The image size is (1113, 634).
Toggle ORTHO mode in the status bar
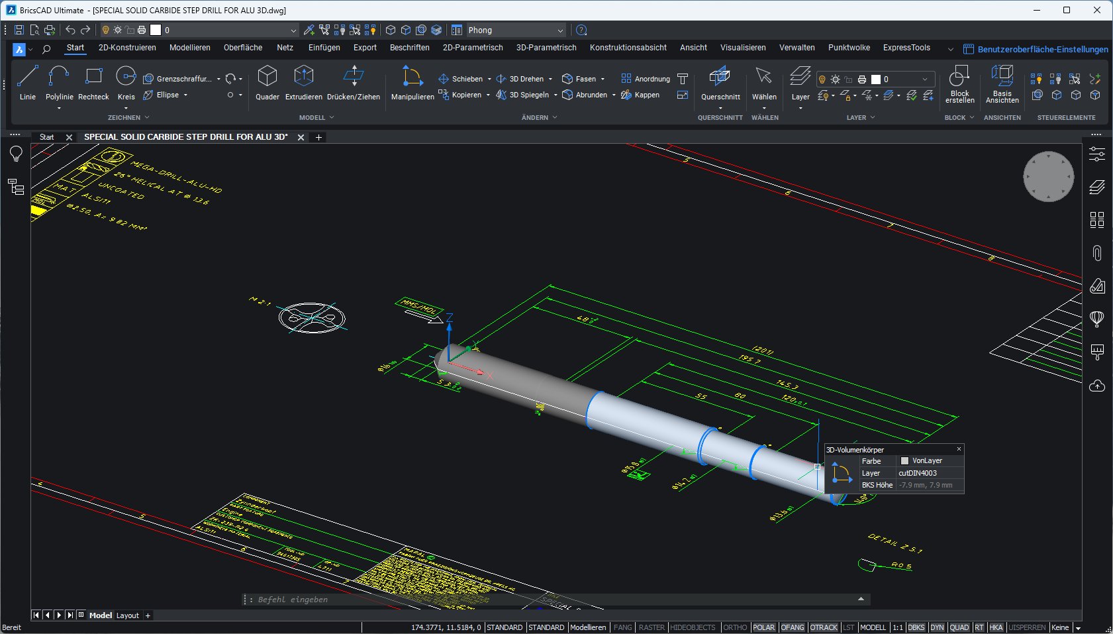click(735, 627)
